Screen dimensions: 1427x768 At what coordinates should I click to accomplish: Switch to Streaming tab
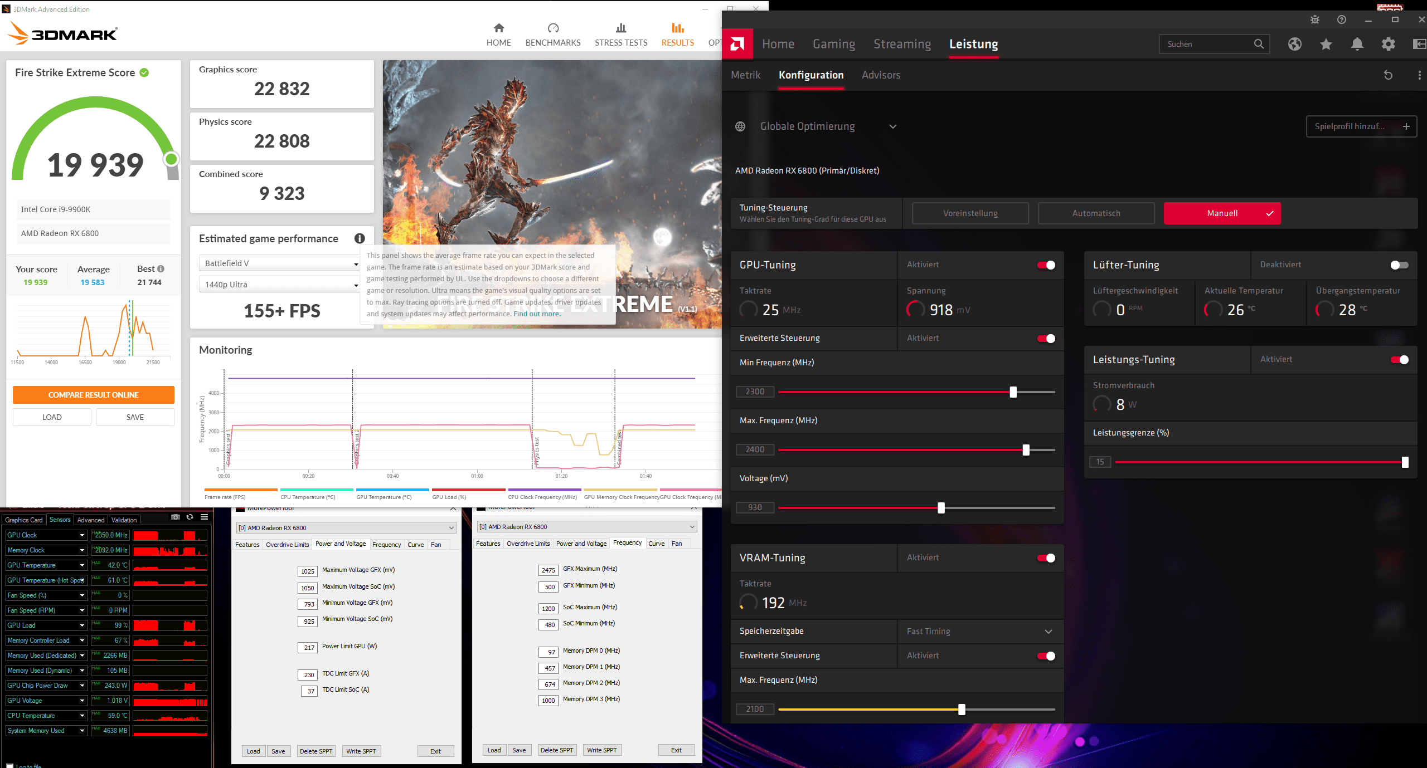point(902,44)
